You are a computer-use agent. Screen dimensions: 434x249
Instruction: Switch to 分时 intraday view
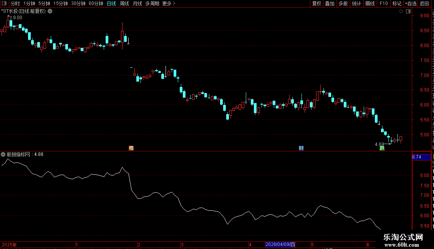15,3
